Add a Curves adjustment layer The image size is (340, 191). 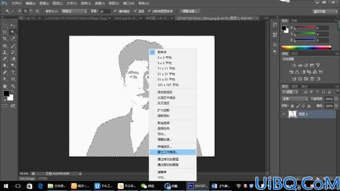tap(306, 65)
